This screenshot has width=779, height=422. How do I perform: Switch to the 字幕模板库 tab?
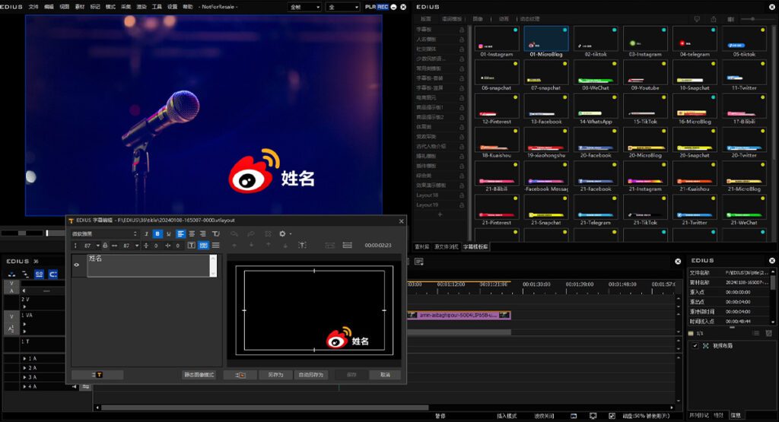coord(475,247)
